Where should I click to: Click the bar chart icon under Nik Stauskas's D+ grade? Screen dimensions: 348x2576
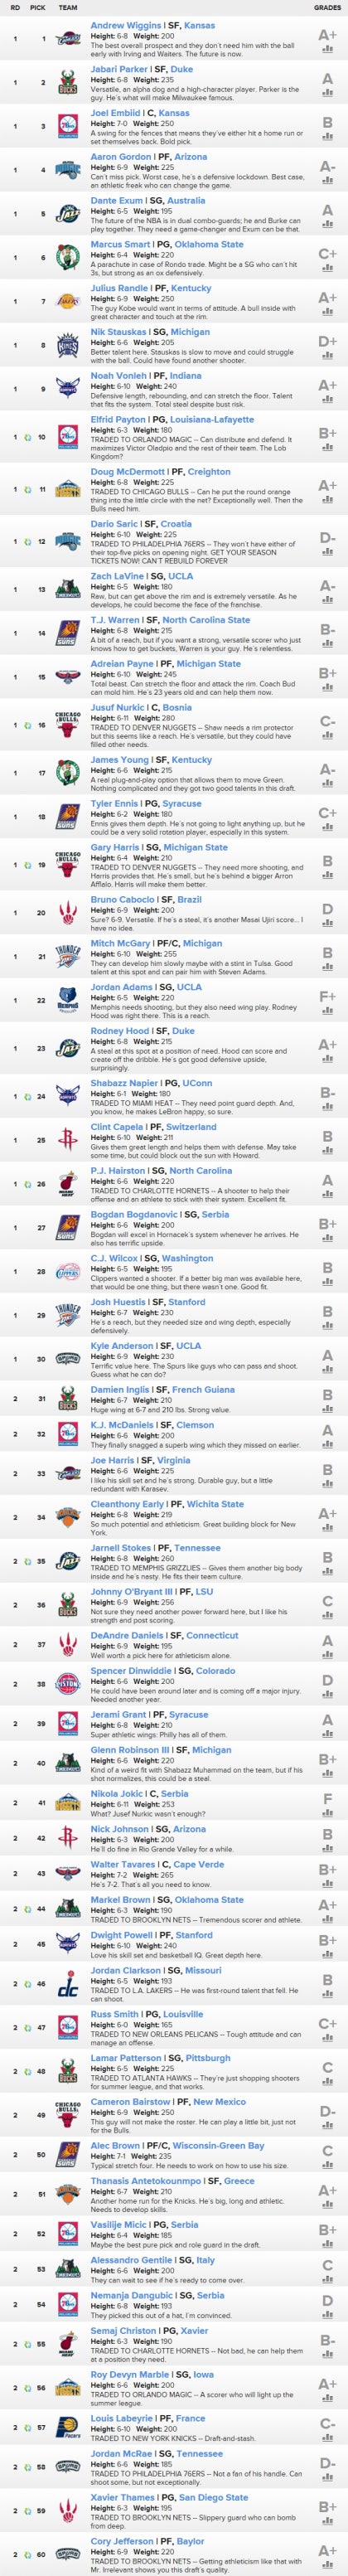point(327,356)
